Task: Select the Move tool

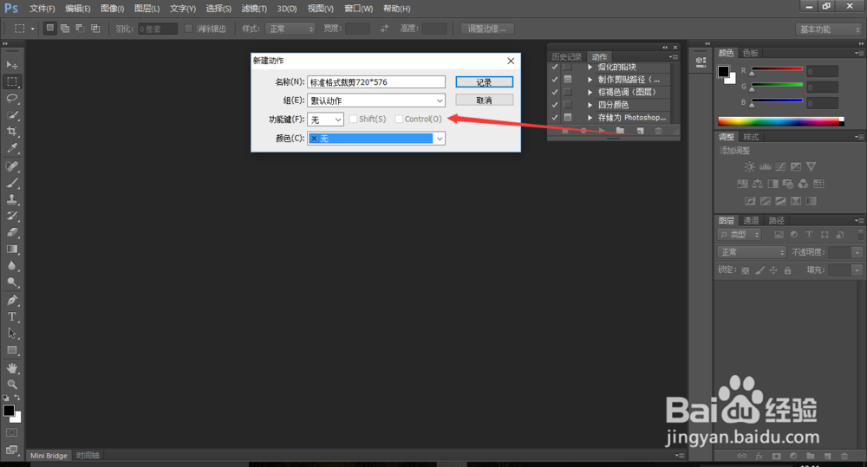Action: point(11,65)
